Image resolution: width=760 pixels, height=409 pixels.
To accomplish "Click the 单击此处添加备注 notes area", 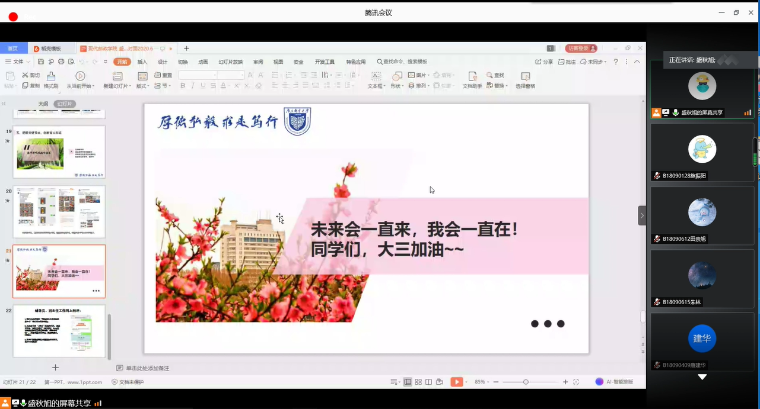I will 148,368.
